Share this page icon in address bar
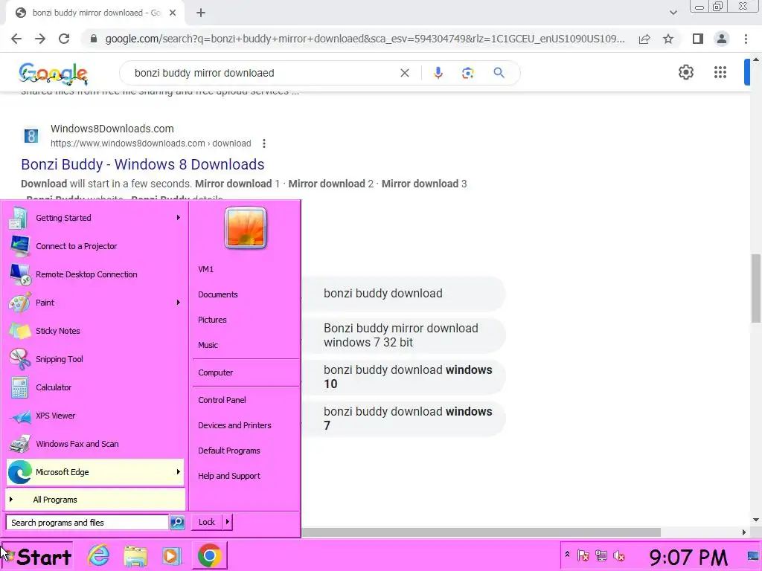The width and height of the screenshot is (762, 571). 644,39
